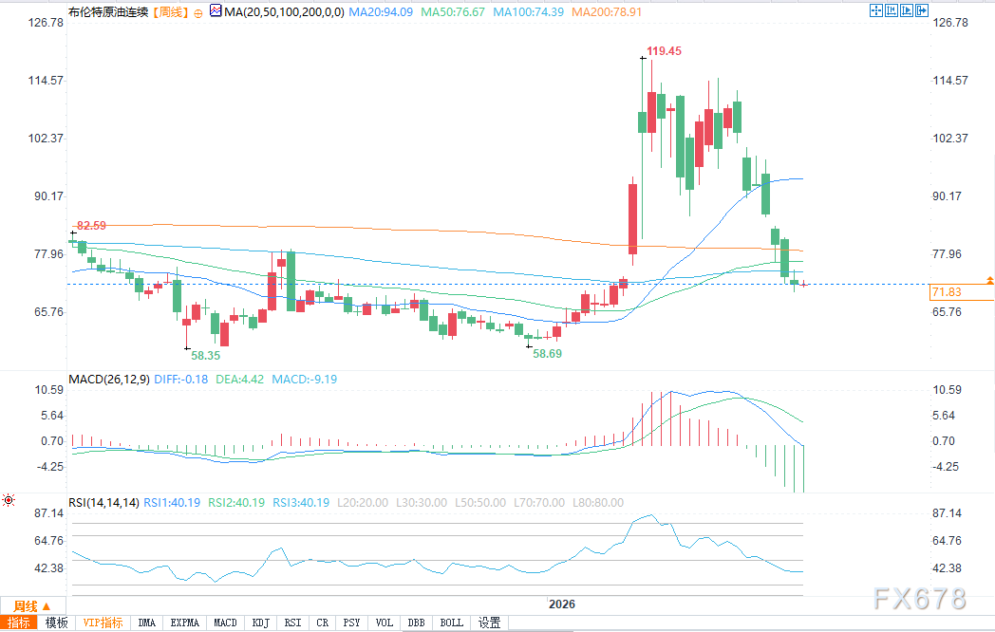Select the BOLL indicator button
This screenshot has height=632, width=995.
[x=452, y=623]
